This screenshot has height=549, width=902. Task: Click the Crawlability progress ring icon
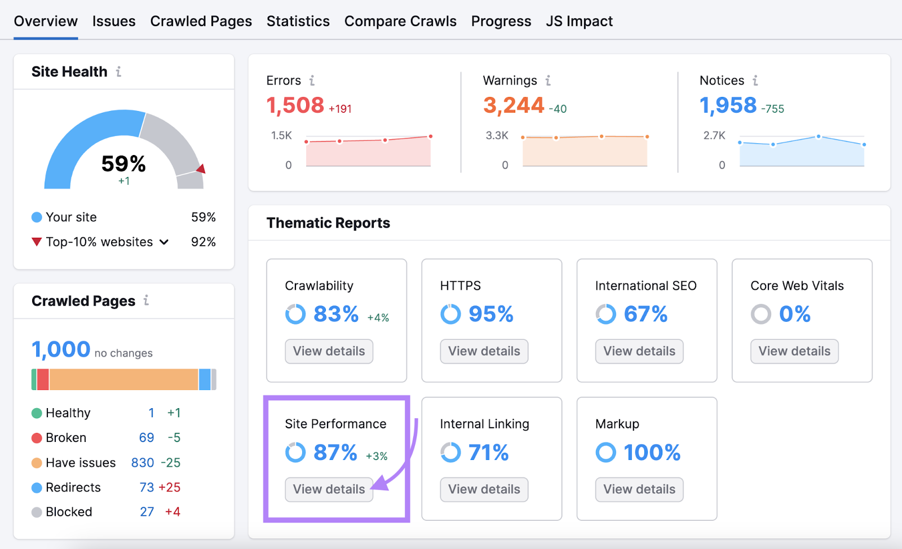click(295, 314)
